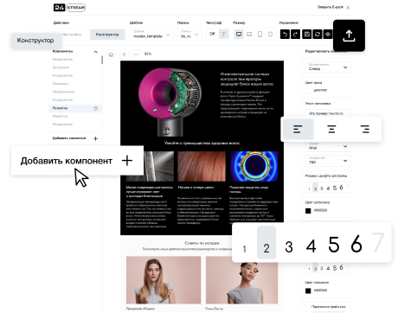Screen dimensions: 398x313
Task: Zoom in with the canvas plus button
Action: click(x=124, y=54)
